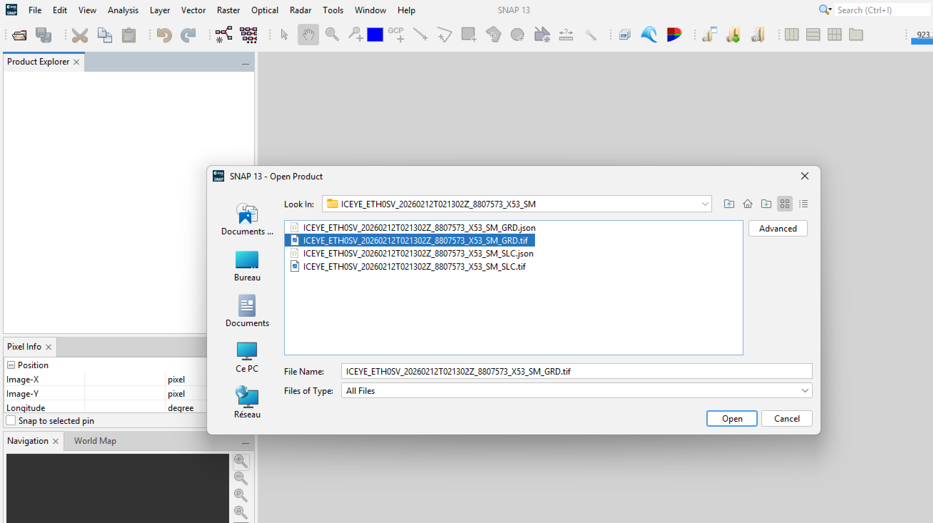Open Bureau location in dialog sidebar
Viewport: 933px width, 523px height.
point(247,266)
